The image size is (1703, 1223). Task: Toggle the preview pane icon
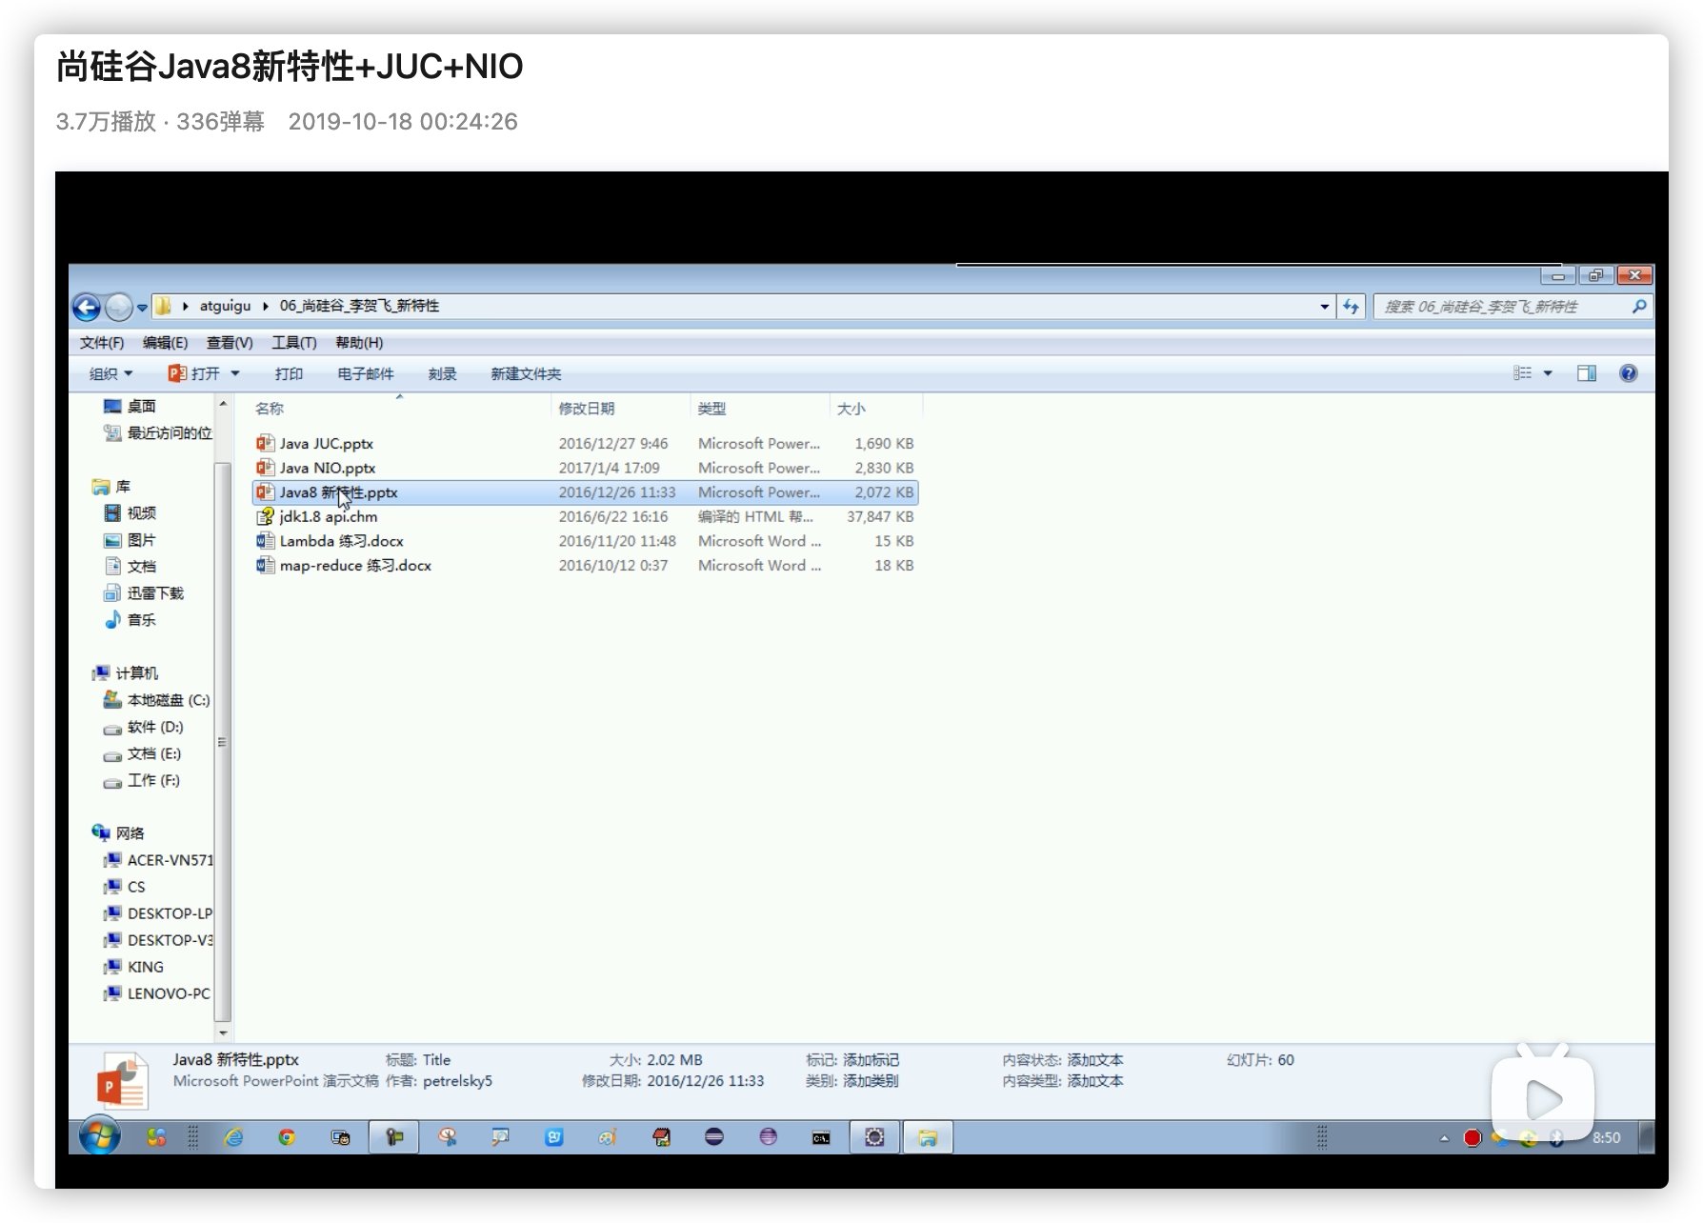[x=1586, y=373]
